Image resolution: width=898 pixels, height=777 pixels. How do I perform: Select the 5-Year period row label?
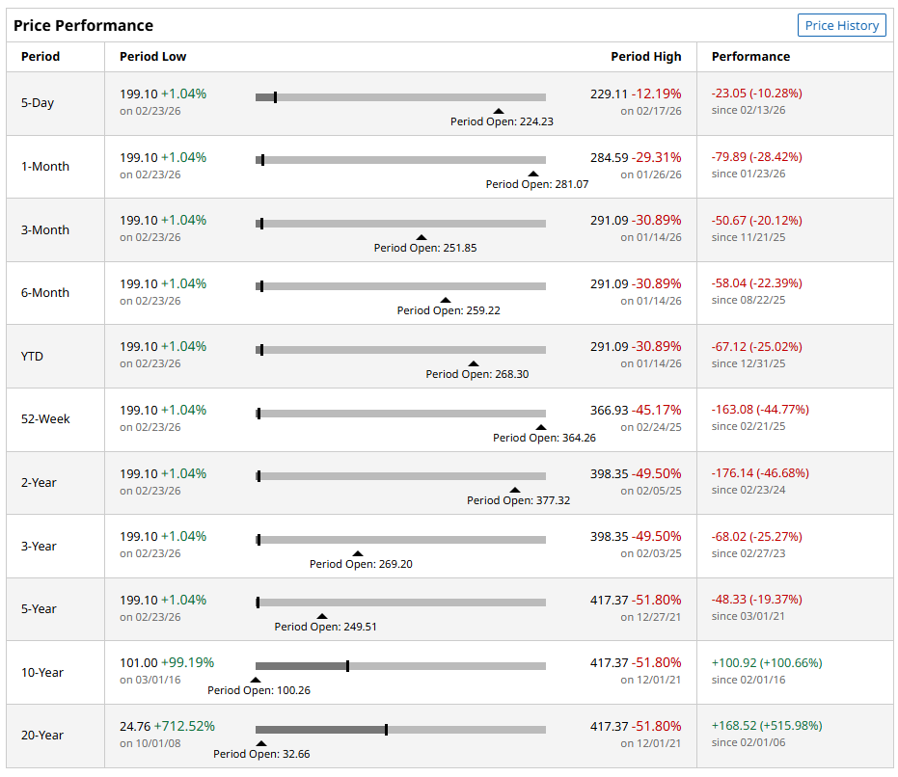click(39, 609)
